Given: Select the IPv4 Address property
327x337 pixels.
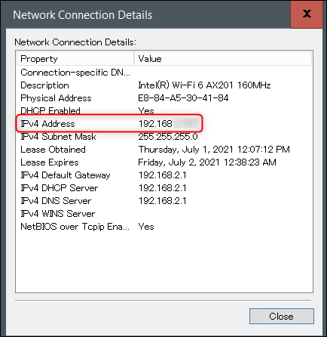Looking at the screenshot, I should tap(47, 124).
